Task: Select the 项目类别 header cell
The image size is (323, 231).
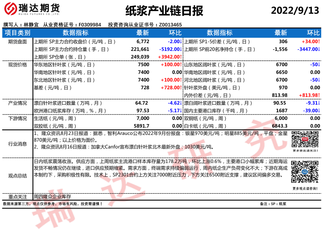Action: point(17,33)
